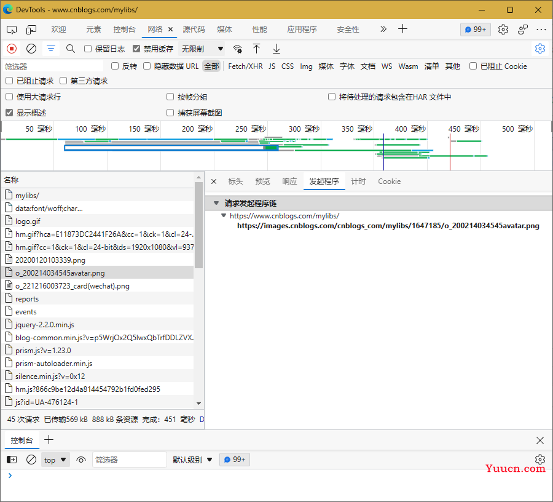Enable the Preserve log checkbox
Image resolution: width=553 pixels, height=502 pixels.
click(x=88, y=49)
